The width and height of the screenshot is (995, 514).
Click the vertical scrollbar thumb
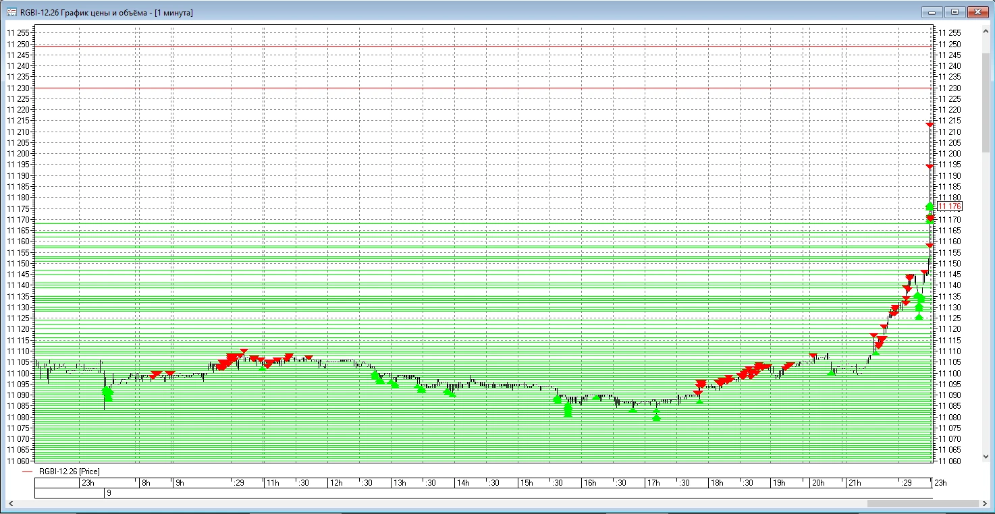coord(987,101)
